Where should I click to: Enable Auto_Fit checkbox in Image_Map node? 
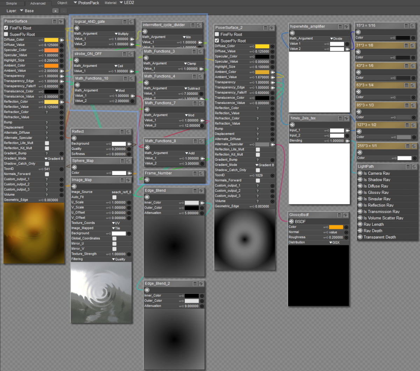click(114, 197)
